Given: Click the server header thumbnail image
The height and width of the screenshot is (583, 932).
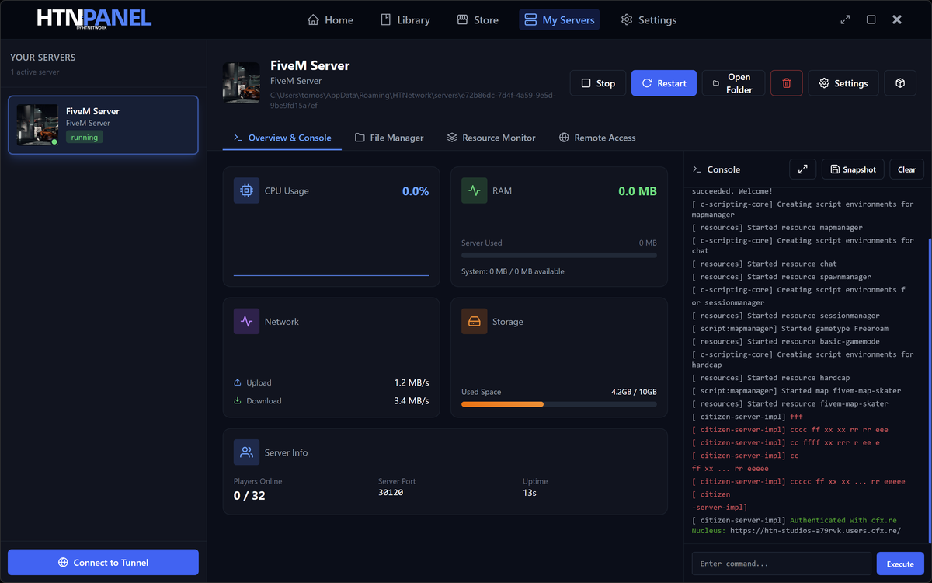Looking at the screenshot, I should point(242,83).
